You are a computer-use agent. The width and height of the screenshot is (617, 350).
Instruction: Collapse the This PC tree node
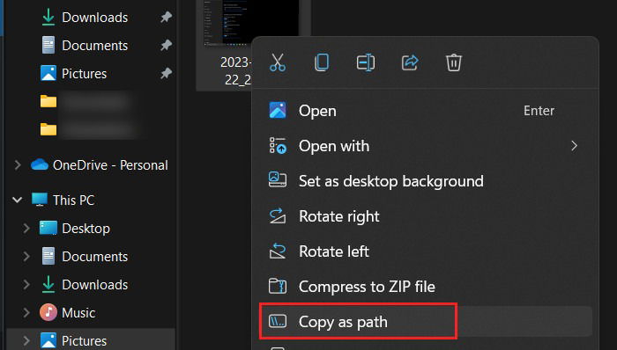click(x=18, y=201)
